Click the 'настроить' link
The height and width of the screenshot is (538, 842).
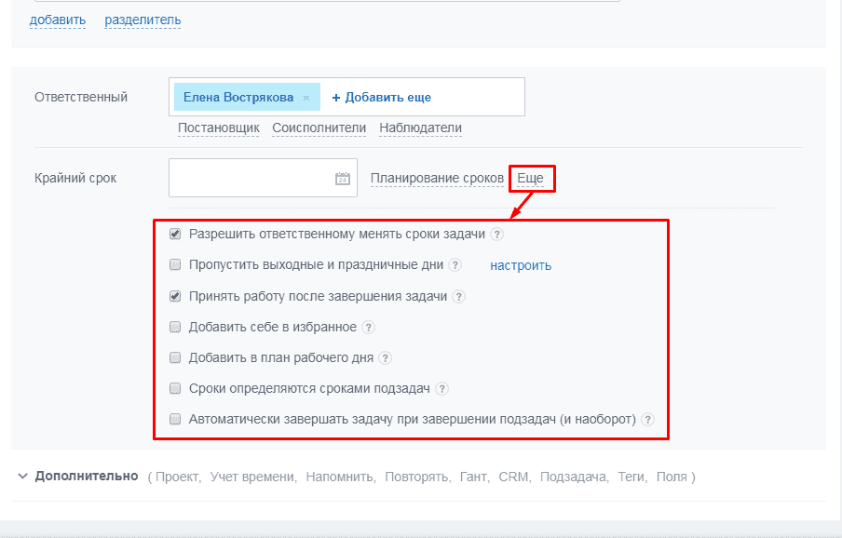pyautogui.click(x=521, y=265)
